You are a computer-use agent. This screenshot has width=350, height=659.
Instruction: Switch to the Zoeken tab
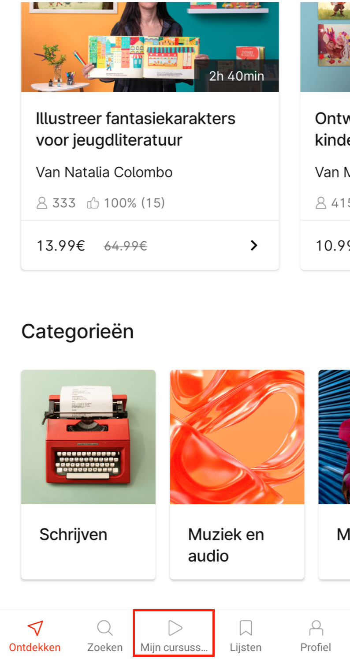click(x=104, y=634)
